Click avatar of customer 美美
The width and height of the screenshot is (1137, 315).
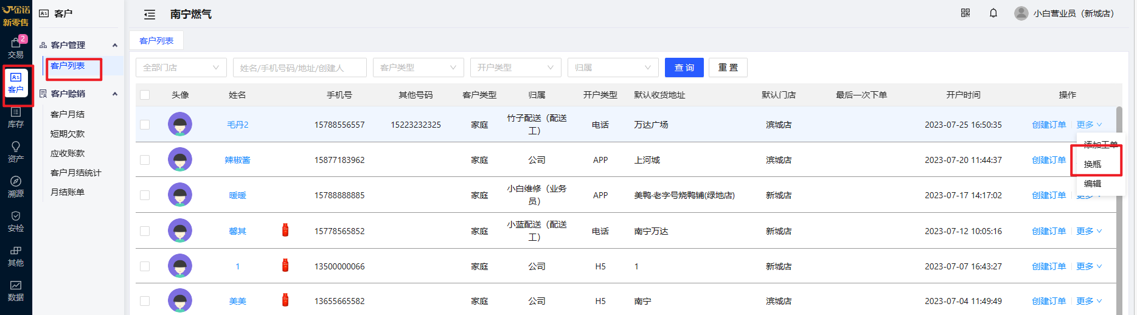coord(180,300)
